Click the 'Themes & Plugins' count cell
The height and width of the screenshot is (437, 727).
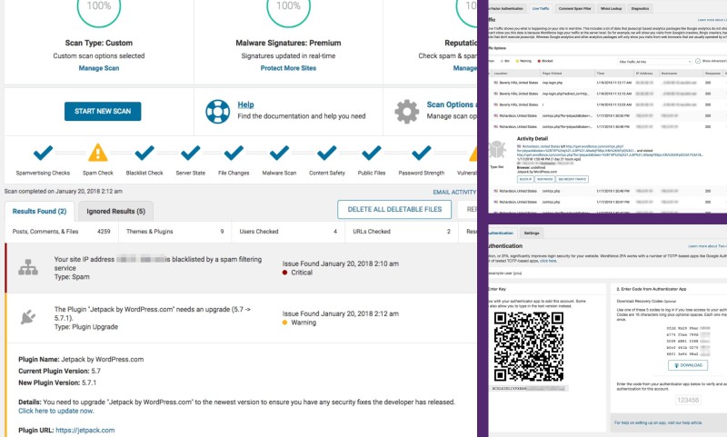pyautogui.click(x=174, y=232)
